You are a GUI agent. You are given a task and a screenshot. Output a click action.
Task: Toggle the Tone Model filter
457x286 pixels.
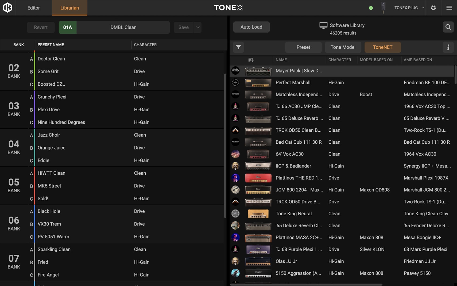pos(343,47)
